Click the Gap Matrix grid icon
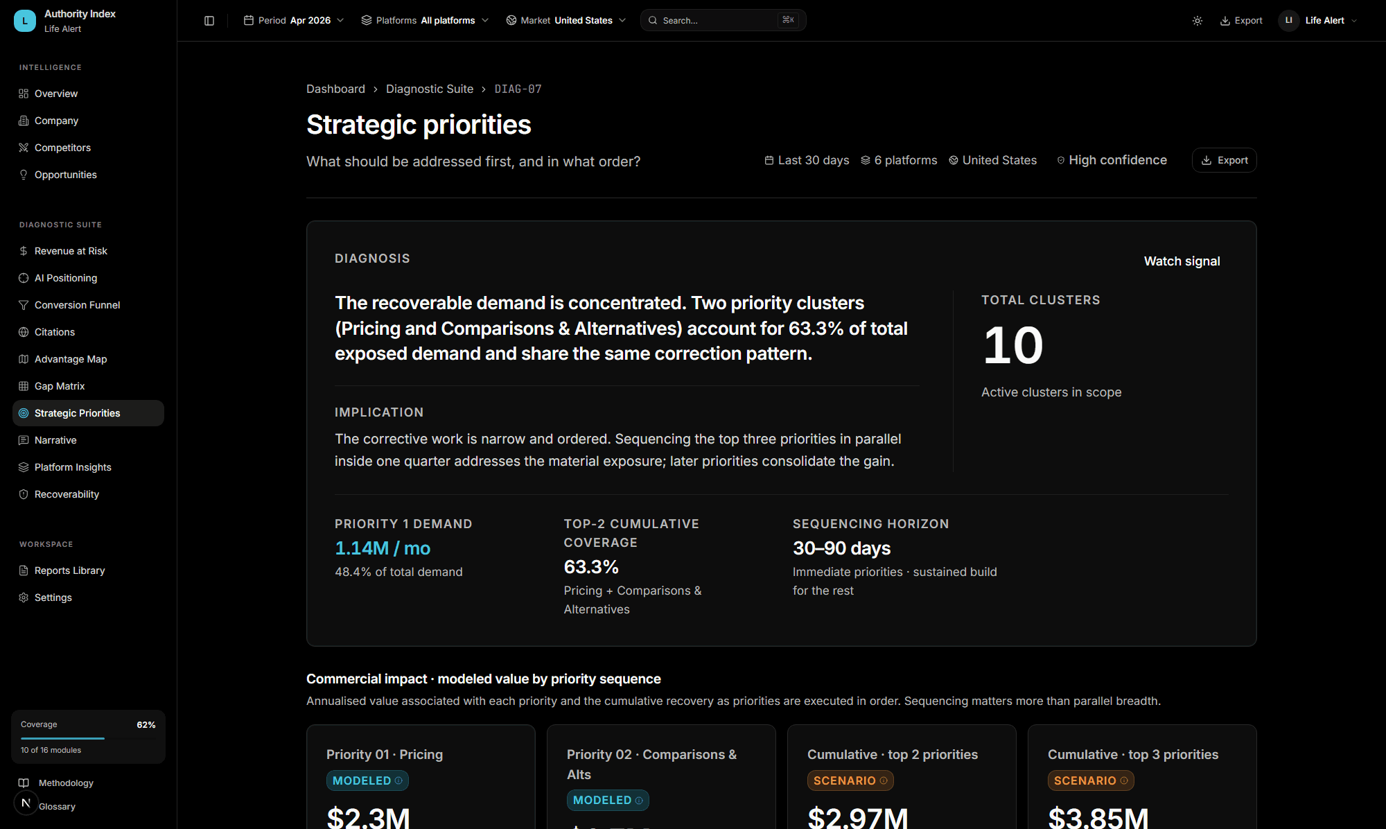Viewport: 1386px width, 829px height. pyautogui.click(x=24, y=386)
